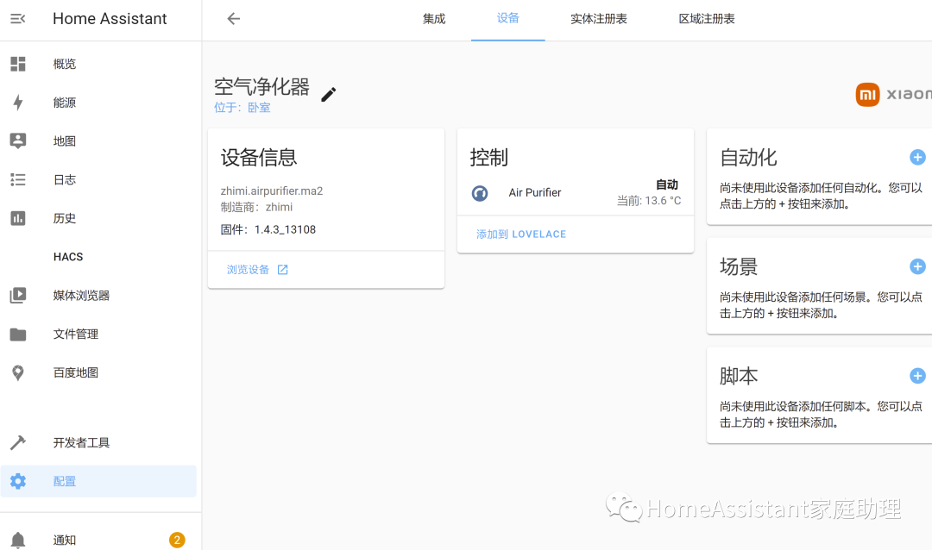点击左上角的返回箭头
Screen dimensions: 932x550
[233, 18]
